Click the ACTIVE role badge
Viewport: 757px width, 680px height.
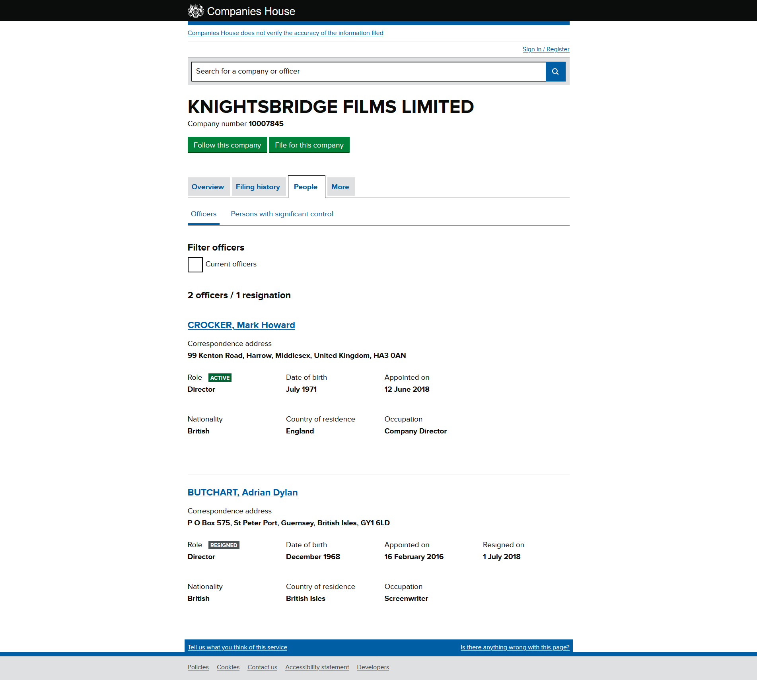pos(220,378)
